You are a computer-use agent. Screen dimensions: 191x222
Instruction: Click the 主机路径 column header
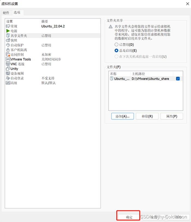pyautogui.click(x=139, y=74)
